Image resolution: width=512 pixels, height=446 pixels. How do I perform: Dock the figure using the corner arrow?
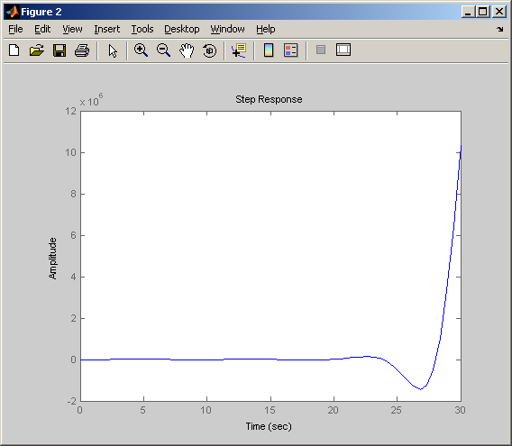click(499, 30)
